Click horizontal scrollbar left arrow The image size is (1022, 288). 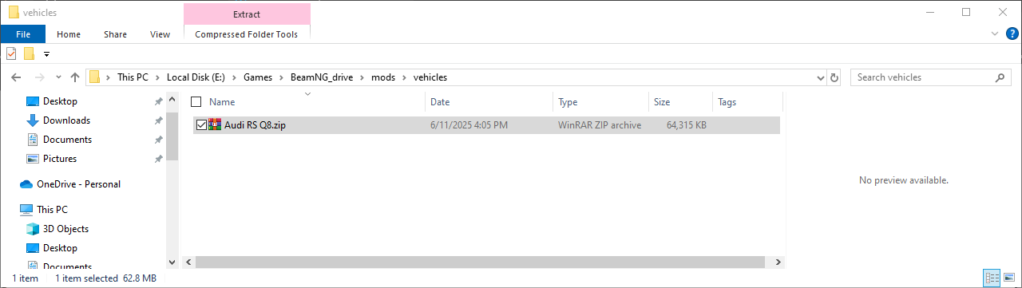[188, 262]
